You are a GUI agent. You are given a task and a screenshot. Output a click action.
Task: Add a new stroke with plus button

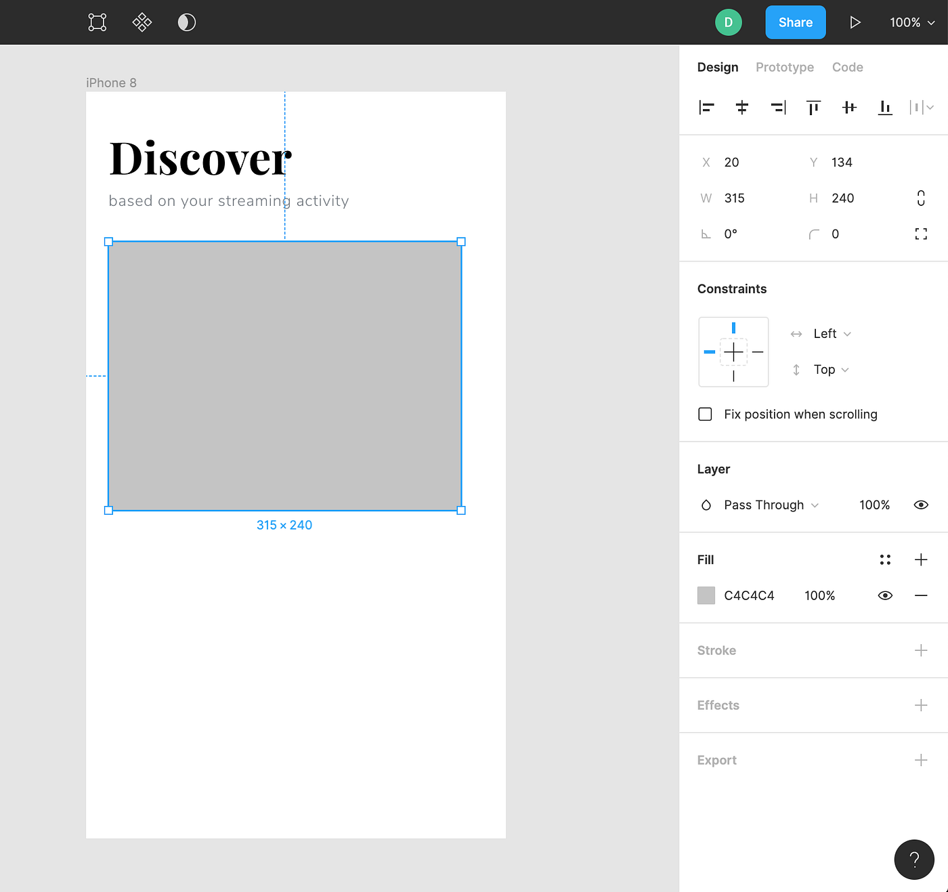tap(921, 650)
